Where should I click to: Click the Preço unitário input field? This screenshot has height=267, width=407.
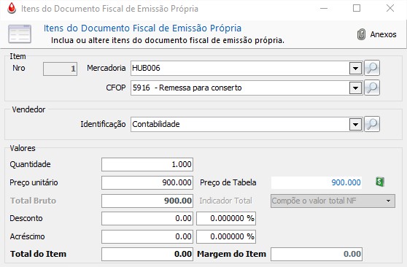click(x=147, y=182)
